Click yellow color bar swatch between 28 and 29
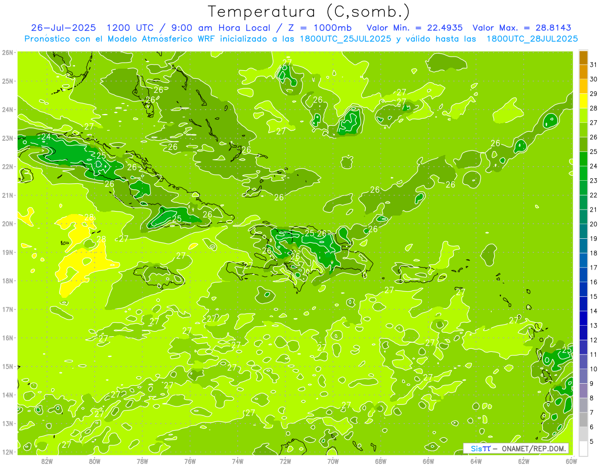 583,101
